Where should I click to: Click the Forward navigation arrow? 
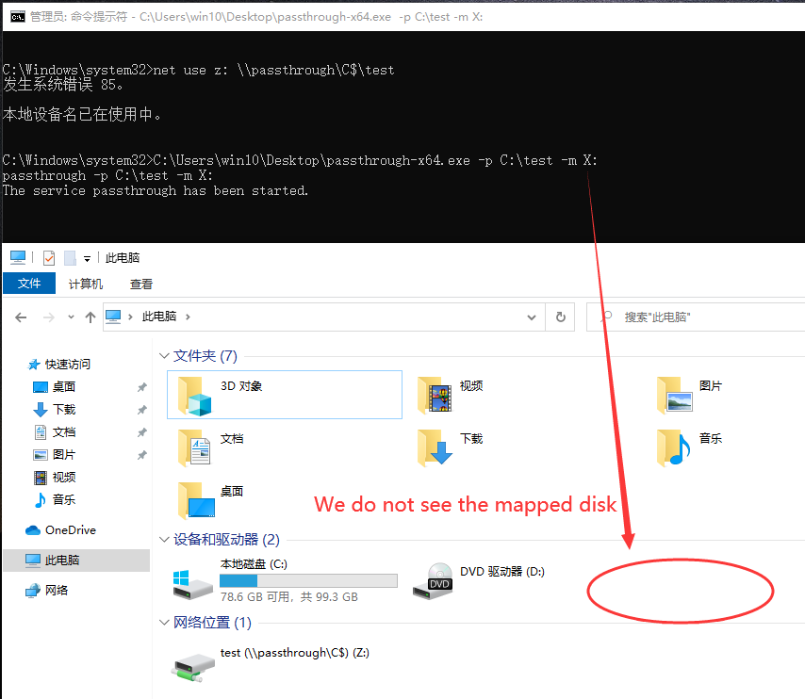pyautogui.click(x=49, y=317)
